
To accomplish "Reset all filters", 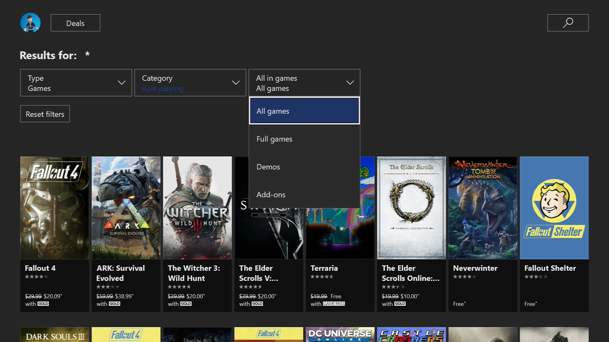I will pos(45,114).
